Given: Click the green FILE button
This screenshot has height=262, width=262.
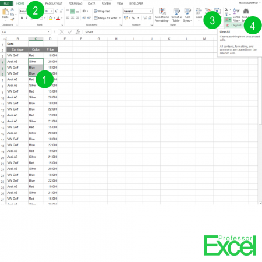Looking at the screenshot, I should [6, 3].
